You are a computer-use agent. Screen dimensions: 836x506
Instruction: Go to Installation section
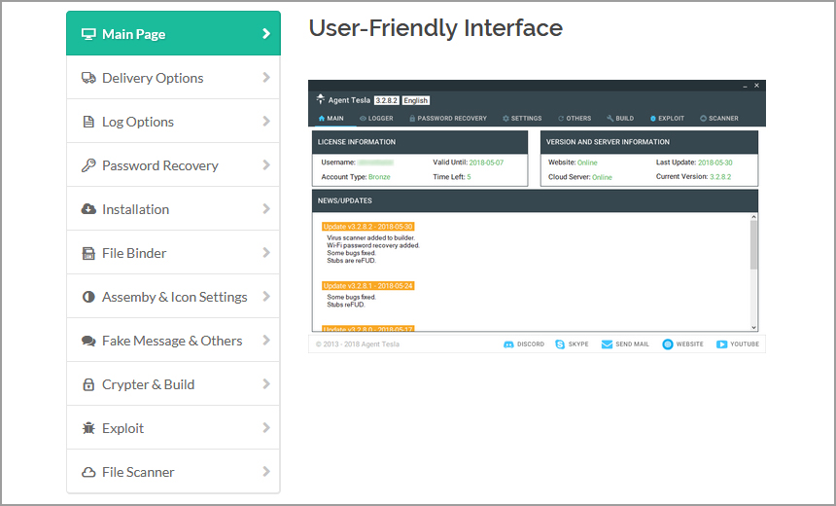(x=173, y=208)
